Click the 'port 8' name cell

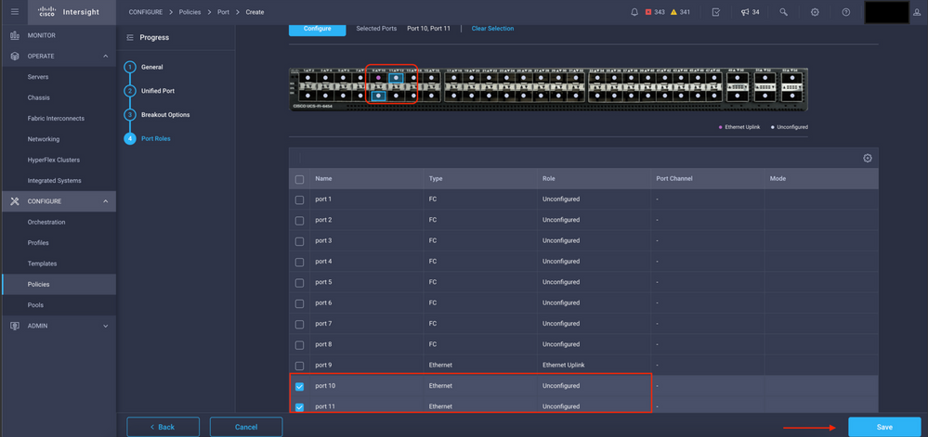pos(323,345)
